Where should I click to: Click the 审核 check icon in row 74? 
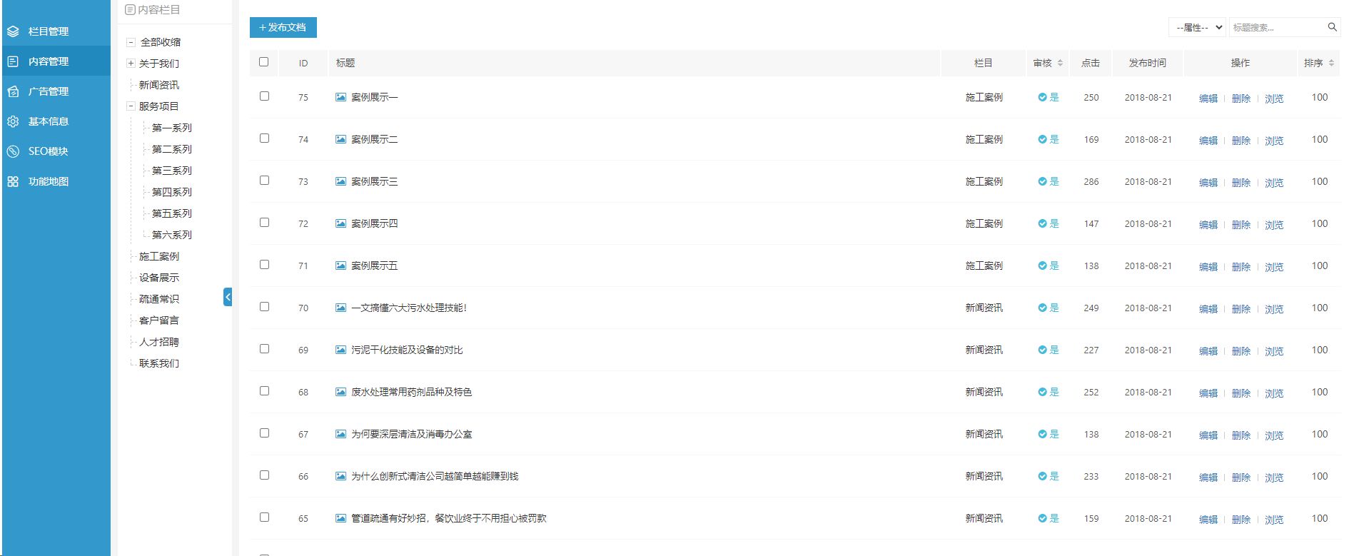coord(1042,139)
